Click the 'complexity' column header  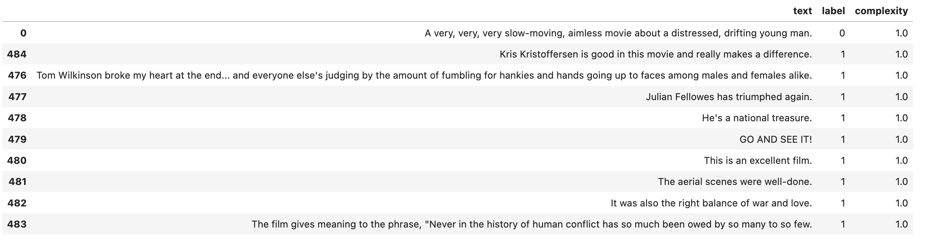(881, 11)
